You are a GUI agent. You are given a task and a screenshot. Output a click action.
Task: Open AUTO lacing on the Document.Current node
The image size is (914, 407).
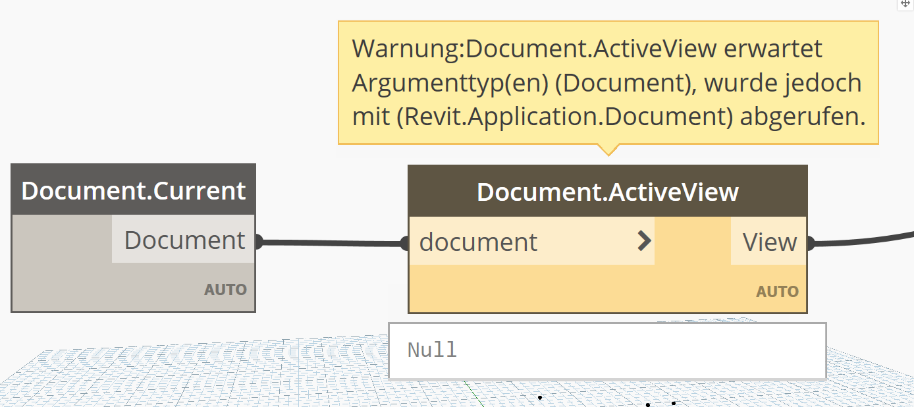pyautogui.click(x=225, y=290)
